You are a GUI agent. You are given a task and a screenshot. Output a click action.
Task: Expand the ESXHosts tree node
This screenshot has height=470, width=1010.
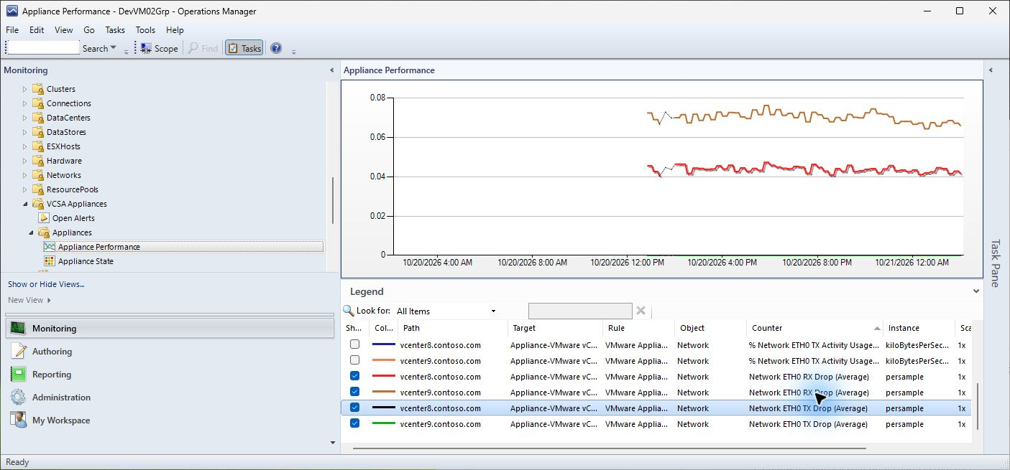(x=24, y=146)
